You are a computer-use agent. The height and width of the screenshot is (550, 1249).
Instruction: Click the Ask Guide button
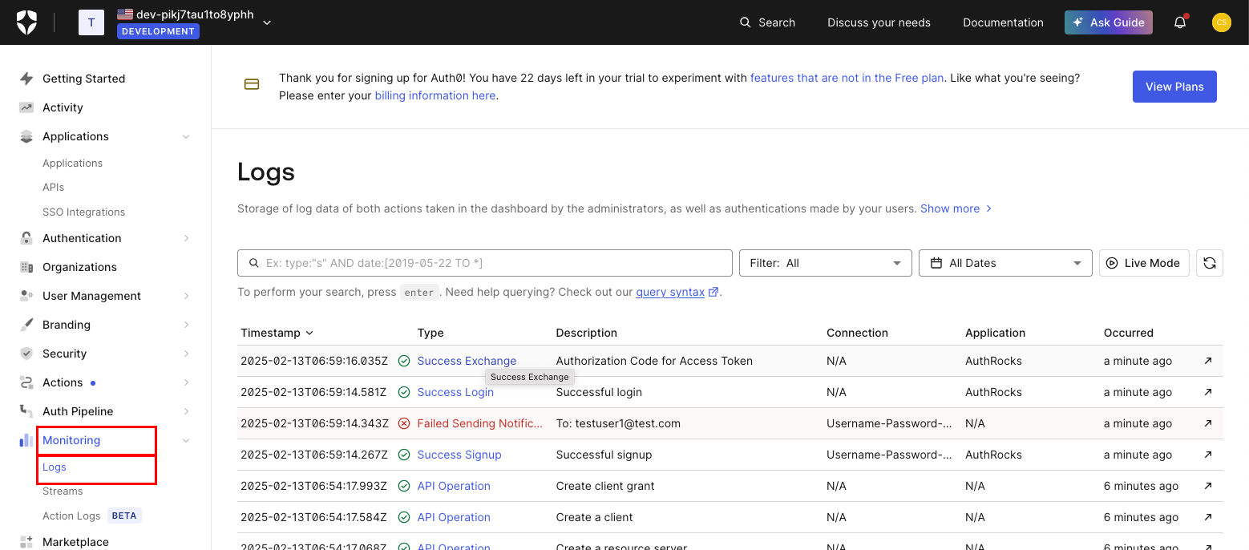pyautogui.click(x=1108, y=22)
